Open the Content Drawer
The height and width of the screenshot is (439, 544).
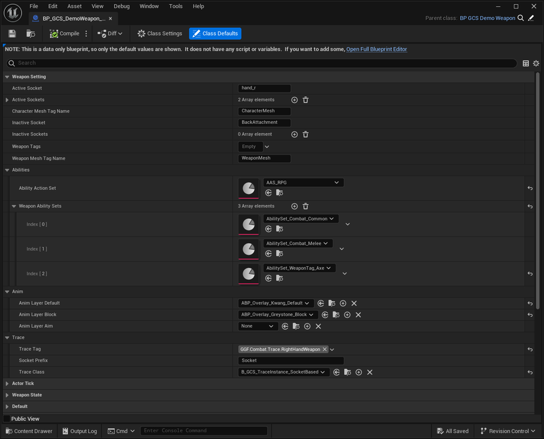point(29,431)
